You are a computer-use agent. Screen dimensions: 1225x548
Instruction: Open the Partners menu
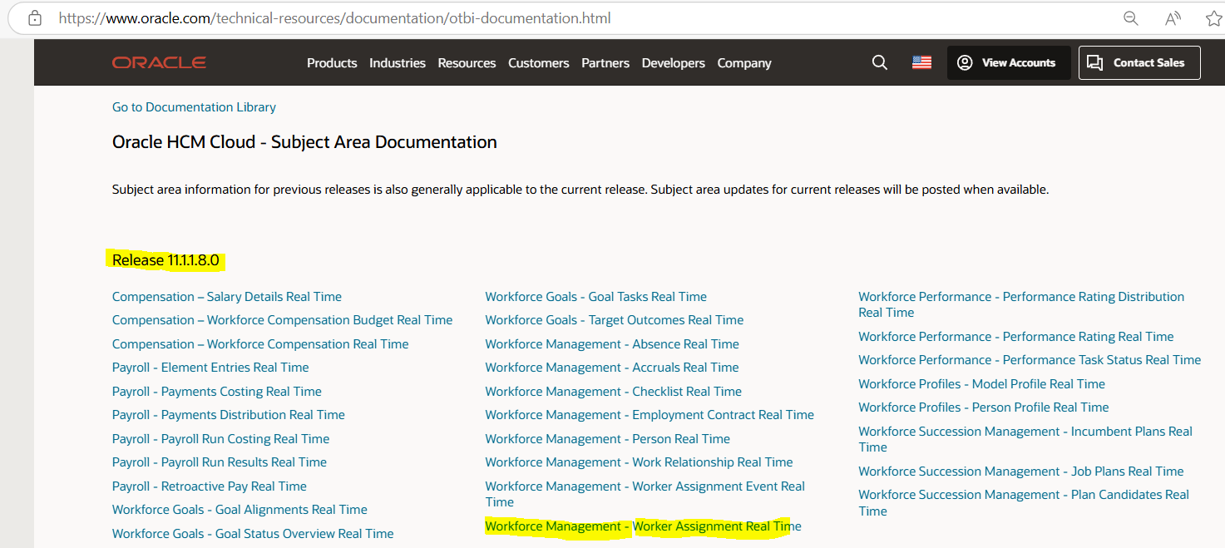605,63
